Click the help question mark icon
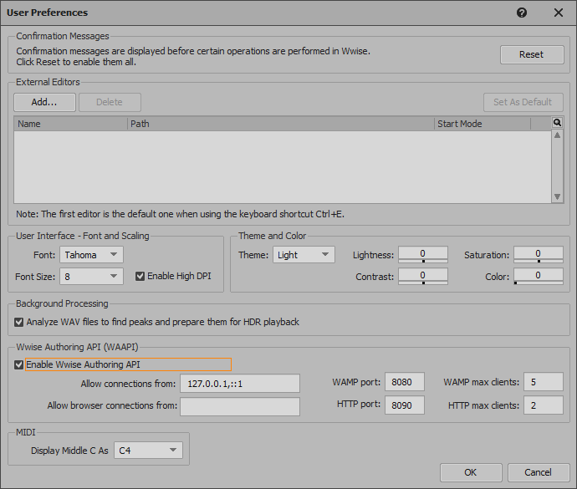Screen dimensions: 577x489 click(522, 13)
